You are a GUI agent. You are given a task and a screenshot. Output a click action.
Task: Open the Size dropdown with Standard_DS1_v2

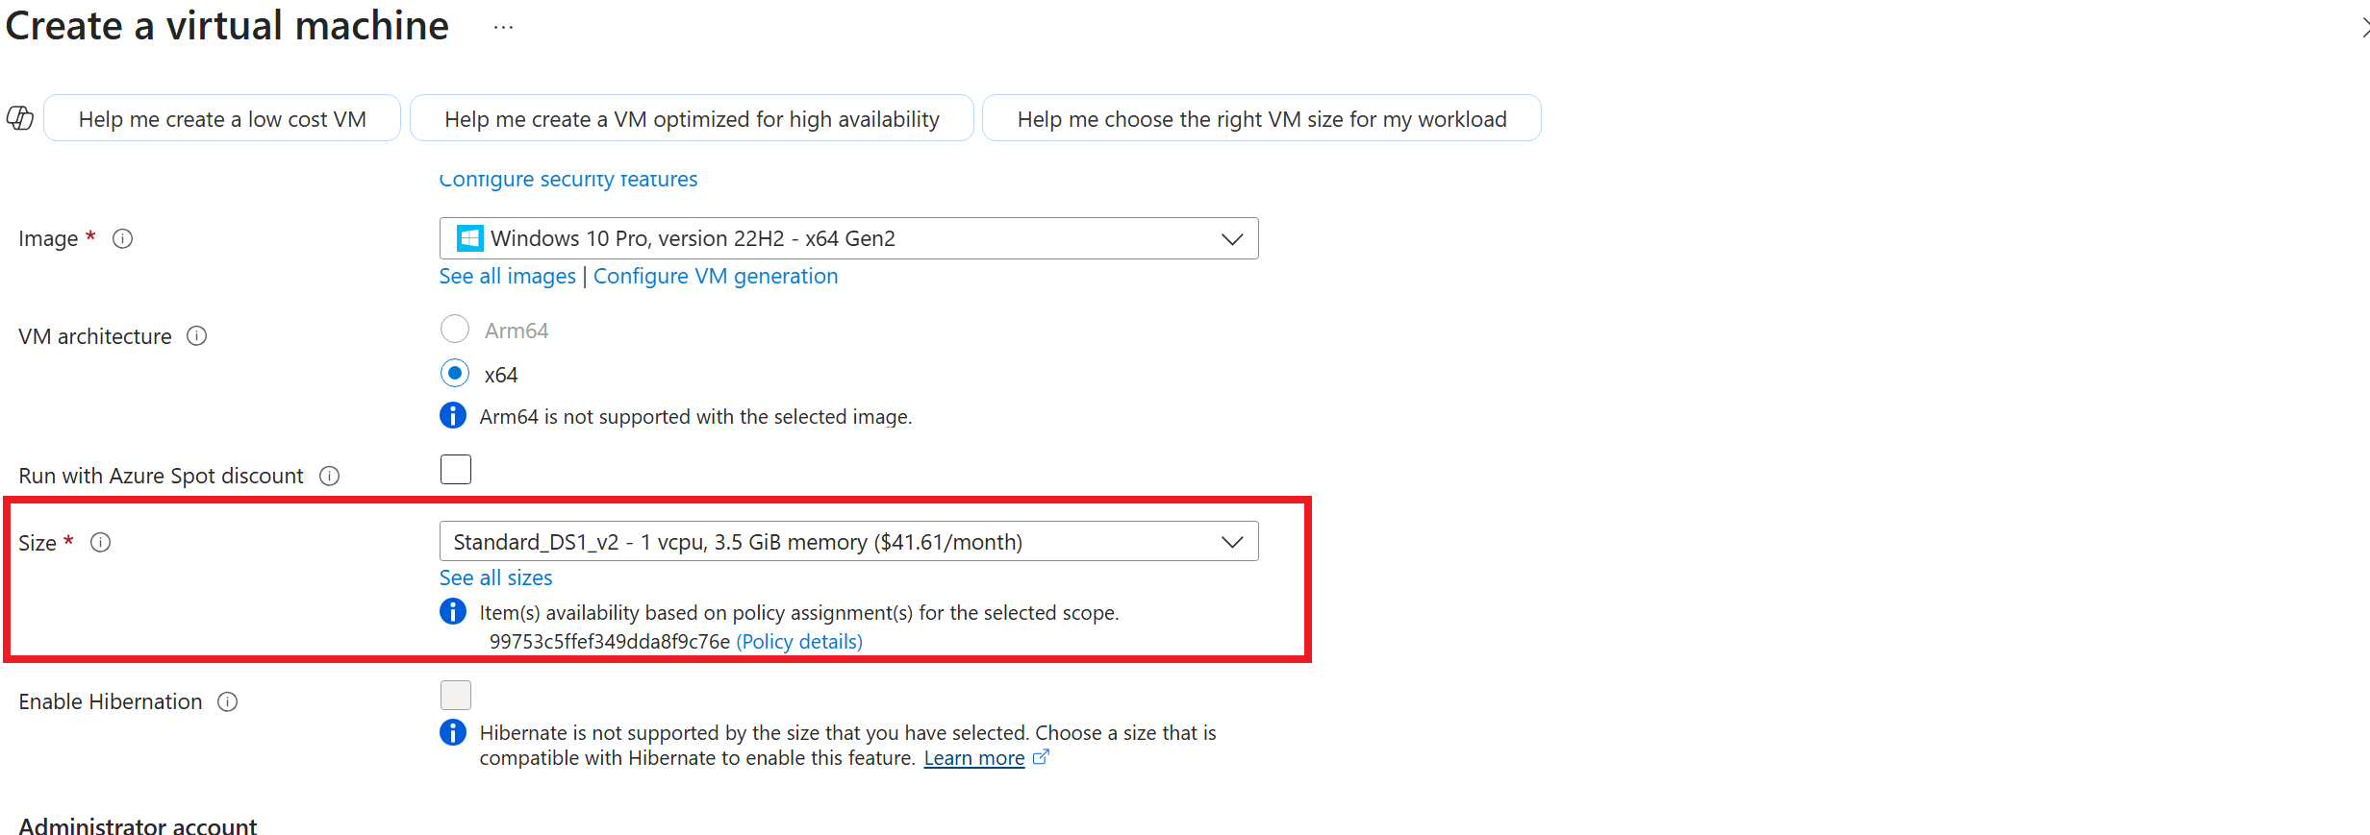848,541
